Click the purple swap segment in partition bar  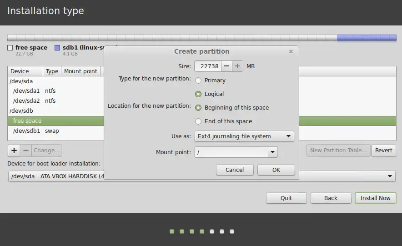[x=367, y=38]
